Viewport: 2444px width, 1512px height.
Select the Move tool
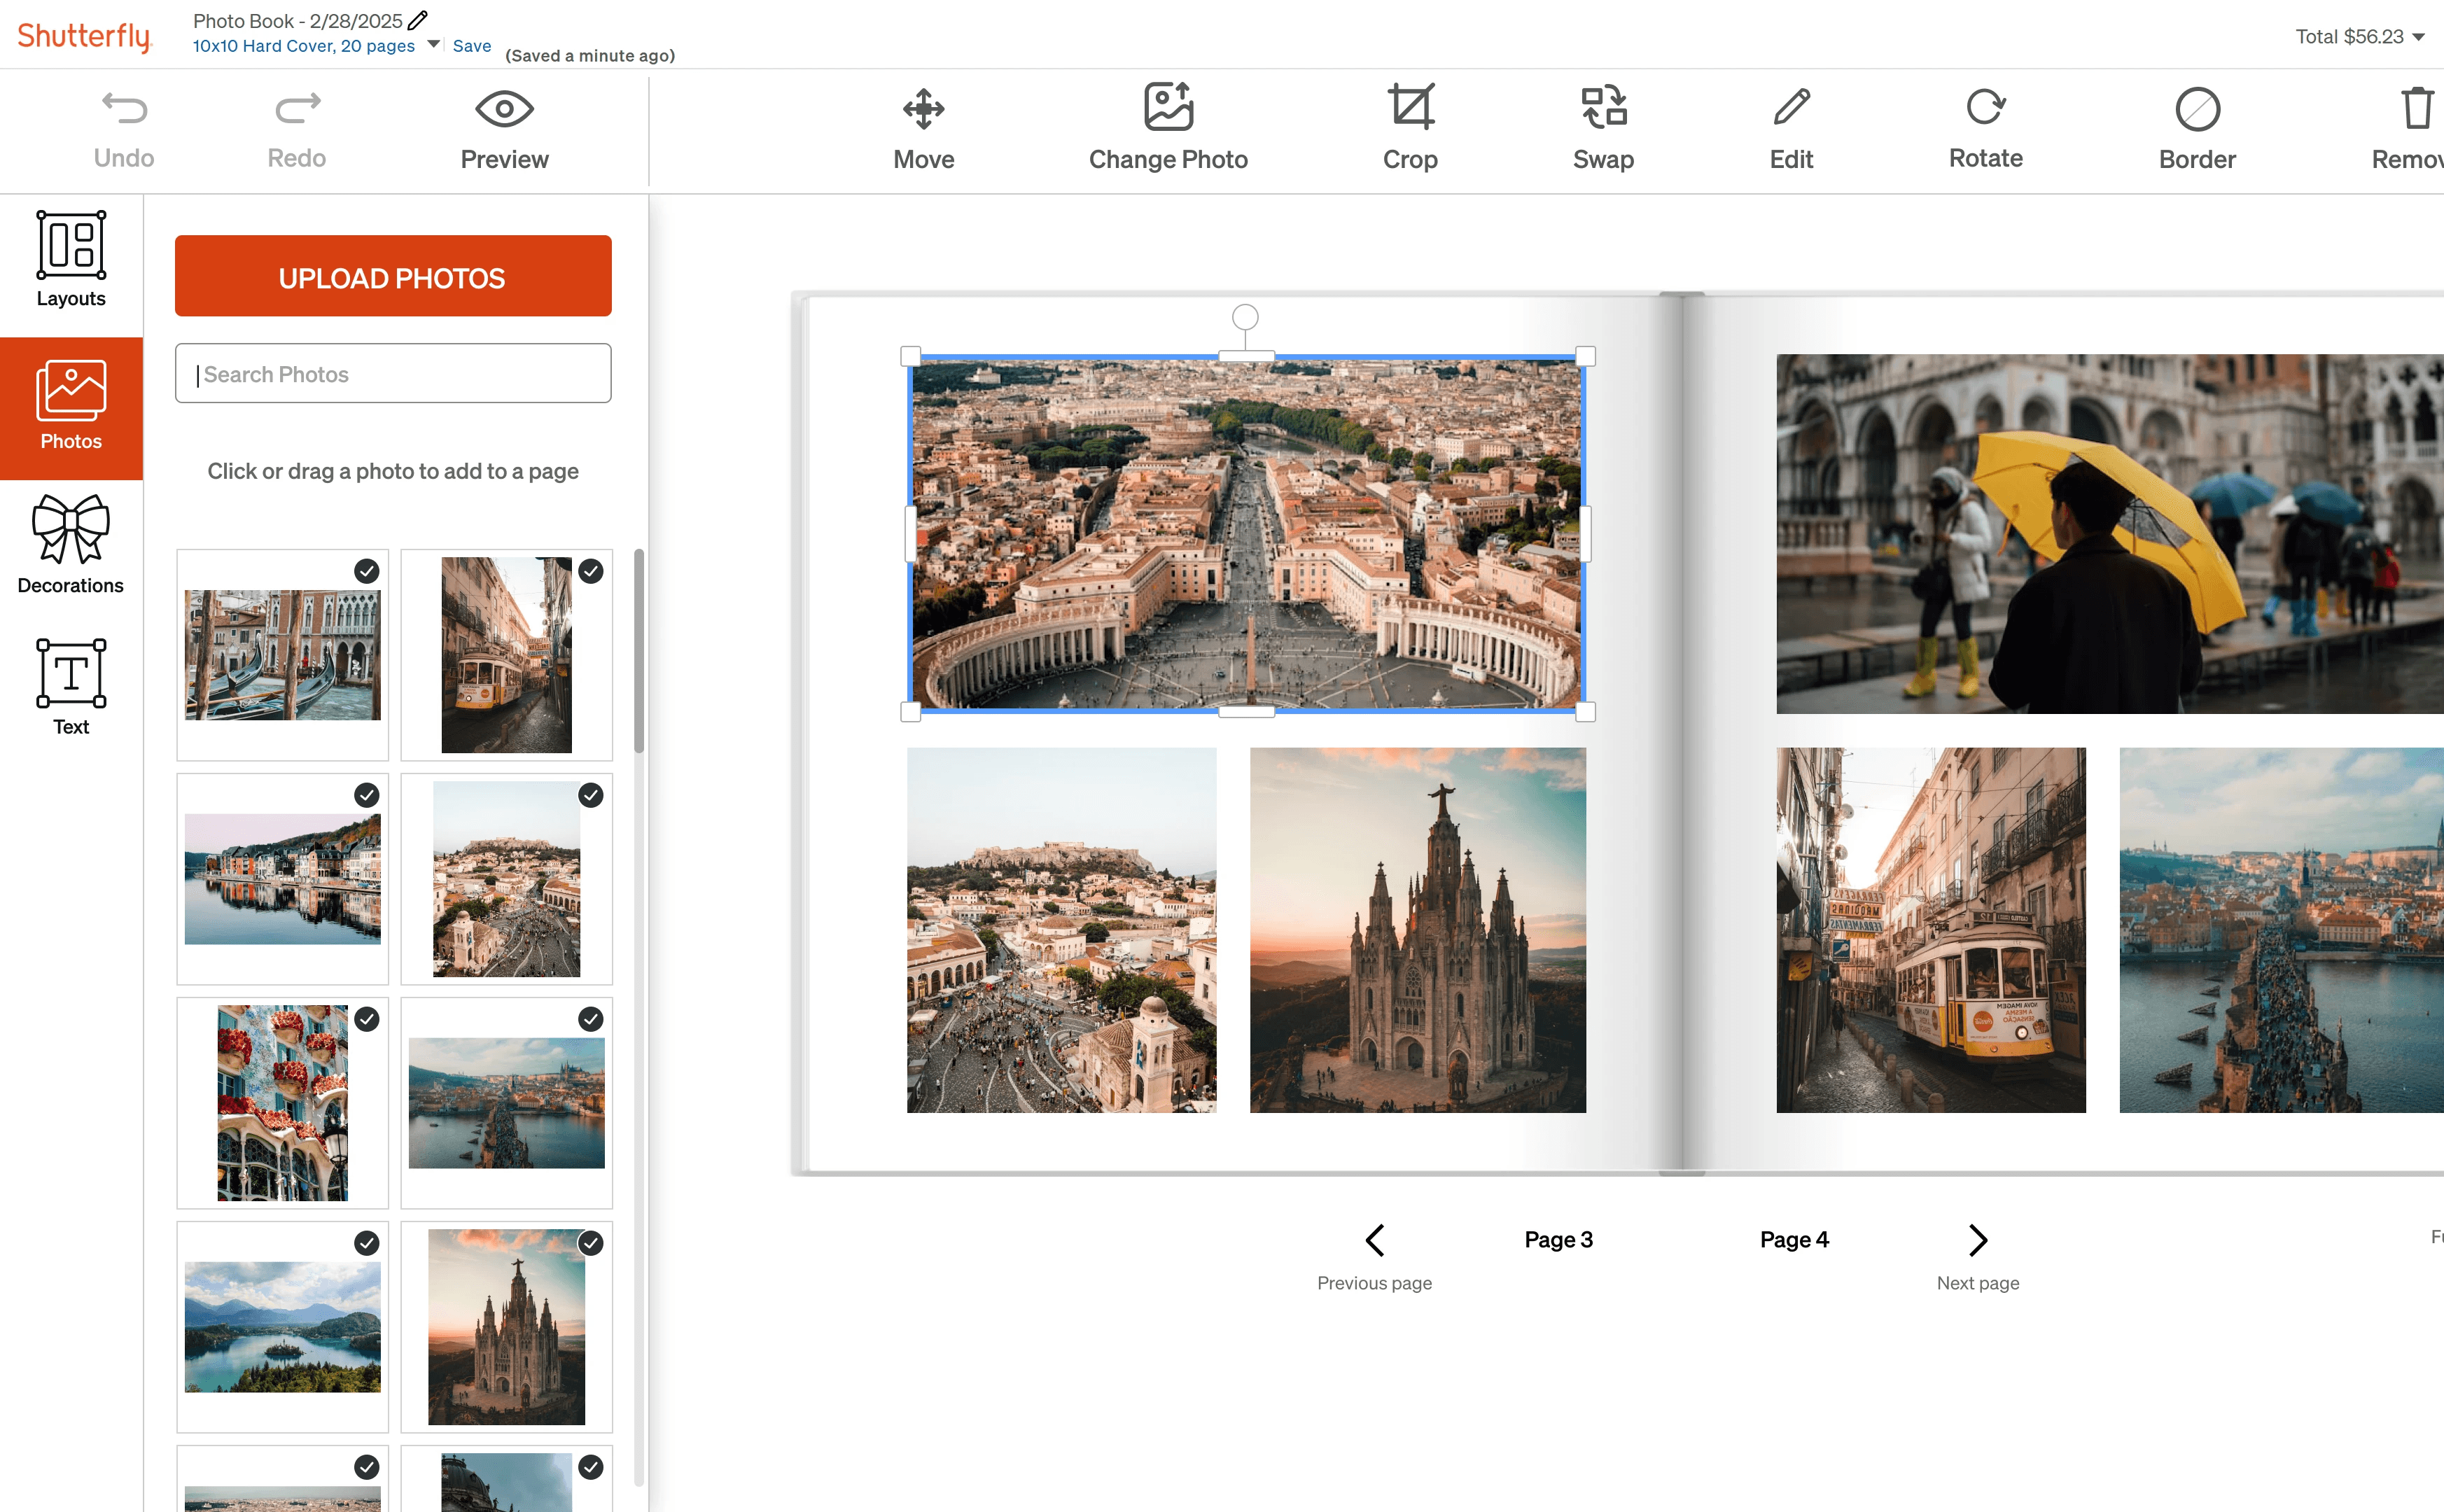[923, 109]
